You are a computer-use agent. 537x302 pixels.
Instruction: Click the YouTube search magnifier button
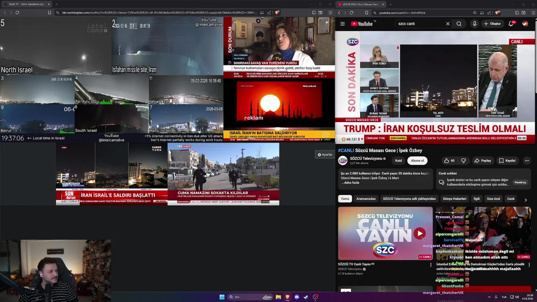click(x=459, y=24)
